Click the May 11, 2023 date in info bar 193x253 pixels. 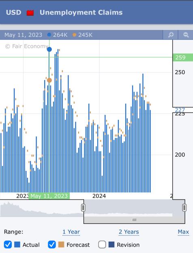coord(23,35)
